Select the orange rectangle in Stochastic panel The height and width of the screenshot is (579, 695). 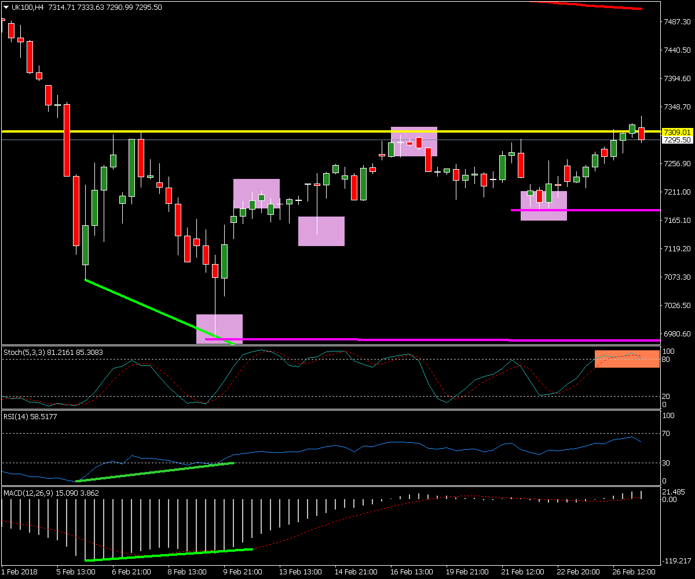click(627, 359)
